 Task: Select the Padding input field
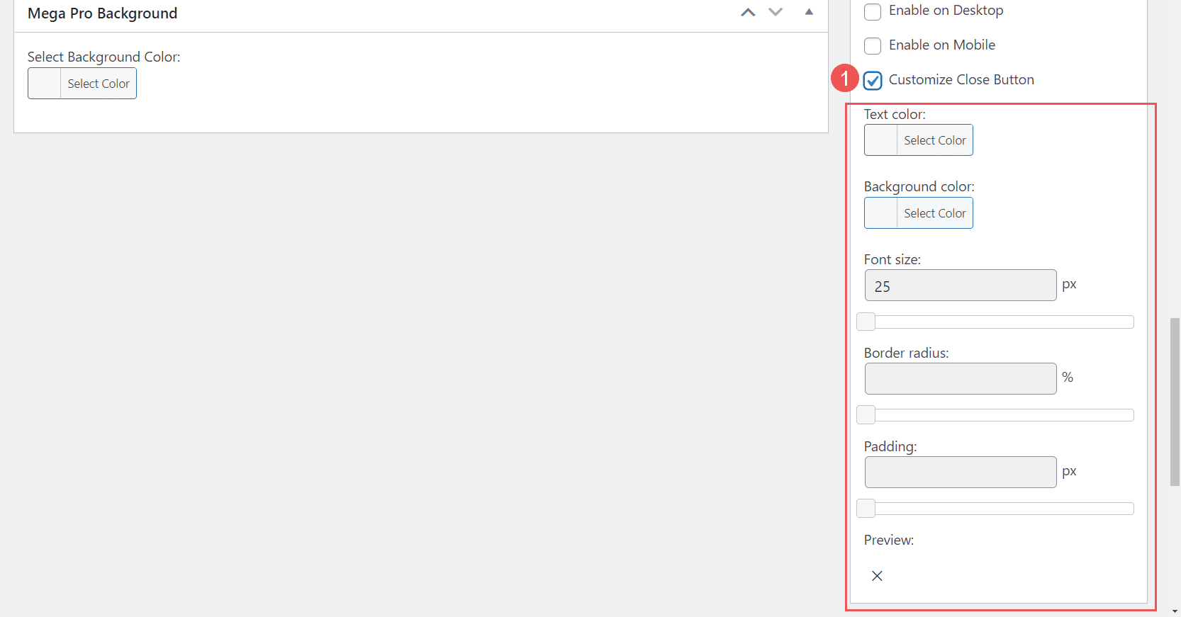(x=960, y=472)
